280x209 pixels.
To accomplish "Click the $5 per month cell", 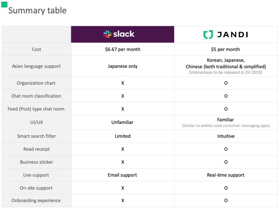I will pyautogui.click(x=226, y=49).
